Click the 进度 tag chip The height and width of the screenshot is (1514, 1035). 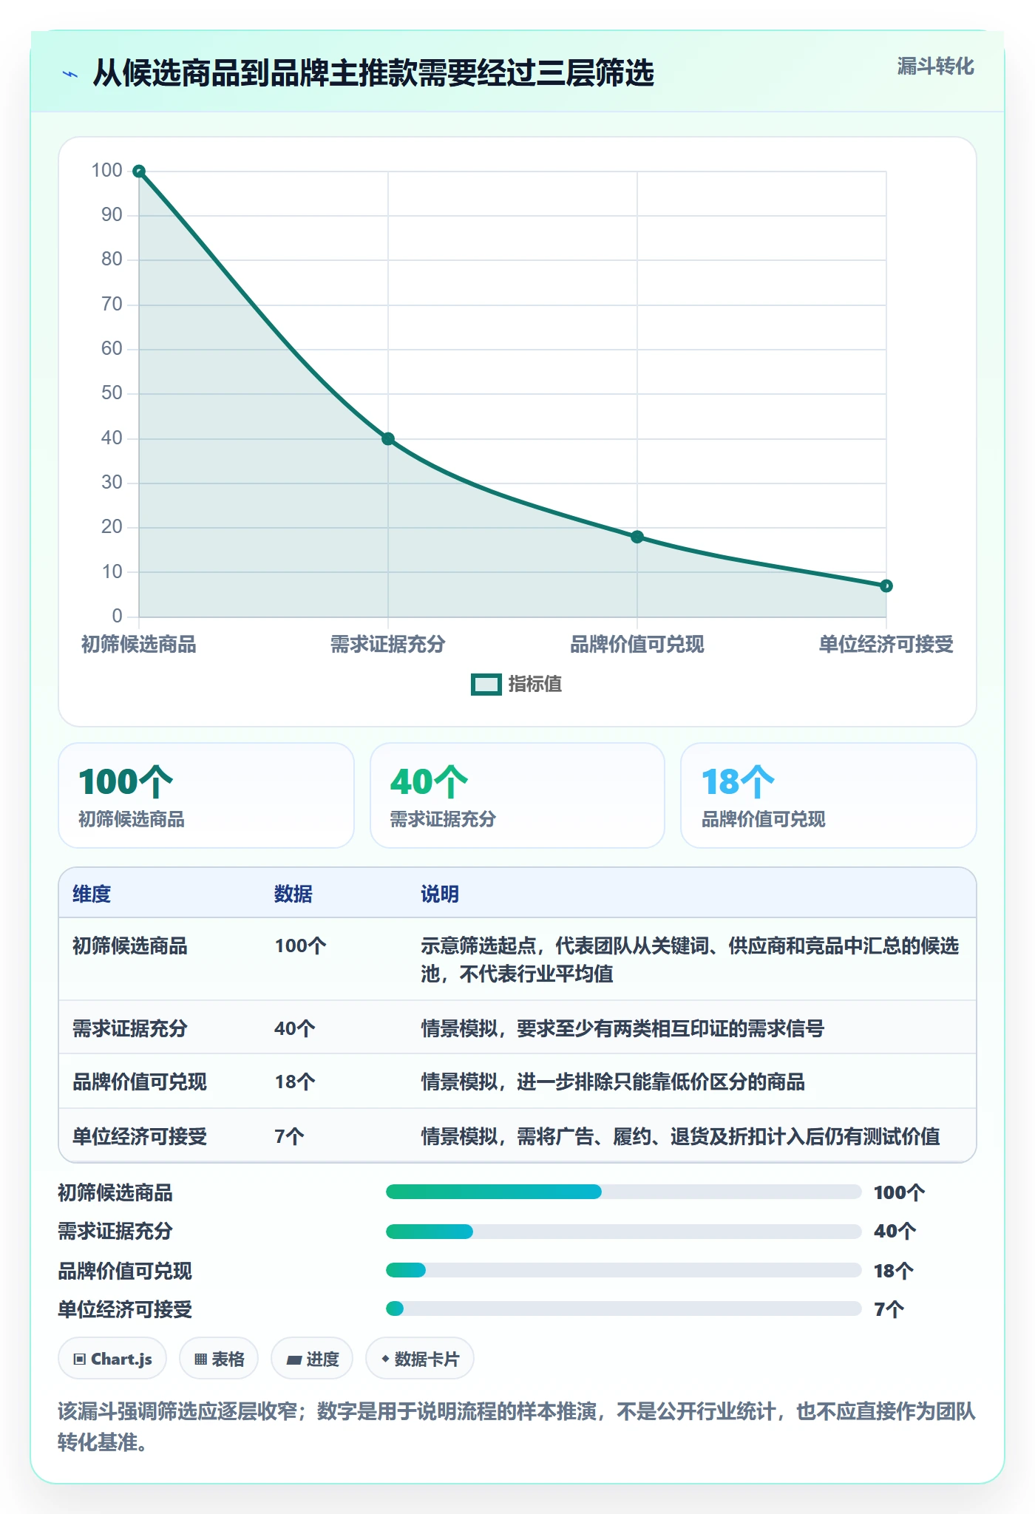coord(312,1359)
